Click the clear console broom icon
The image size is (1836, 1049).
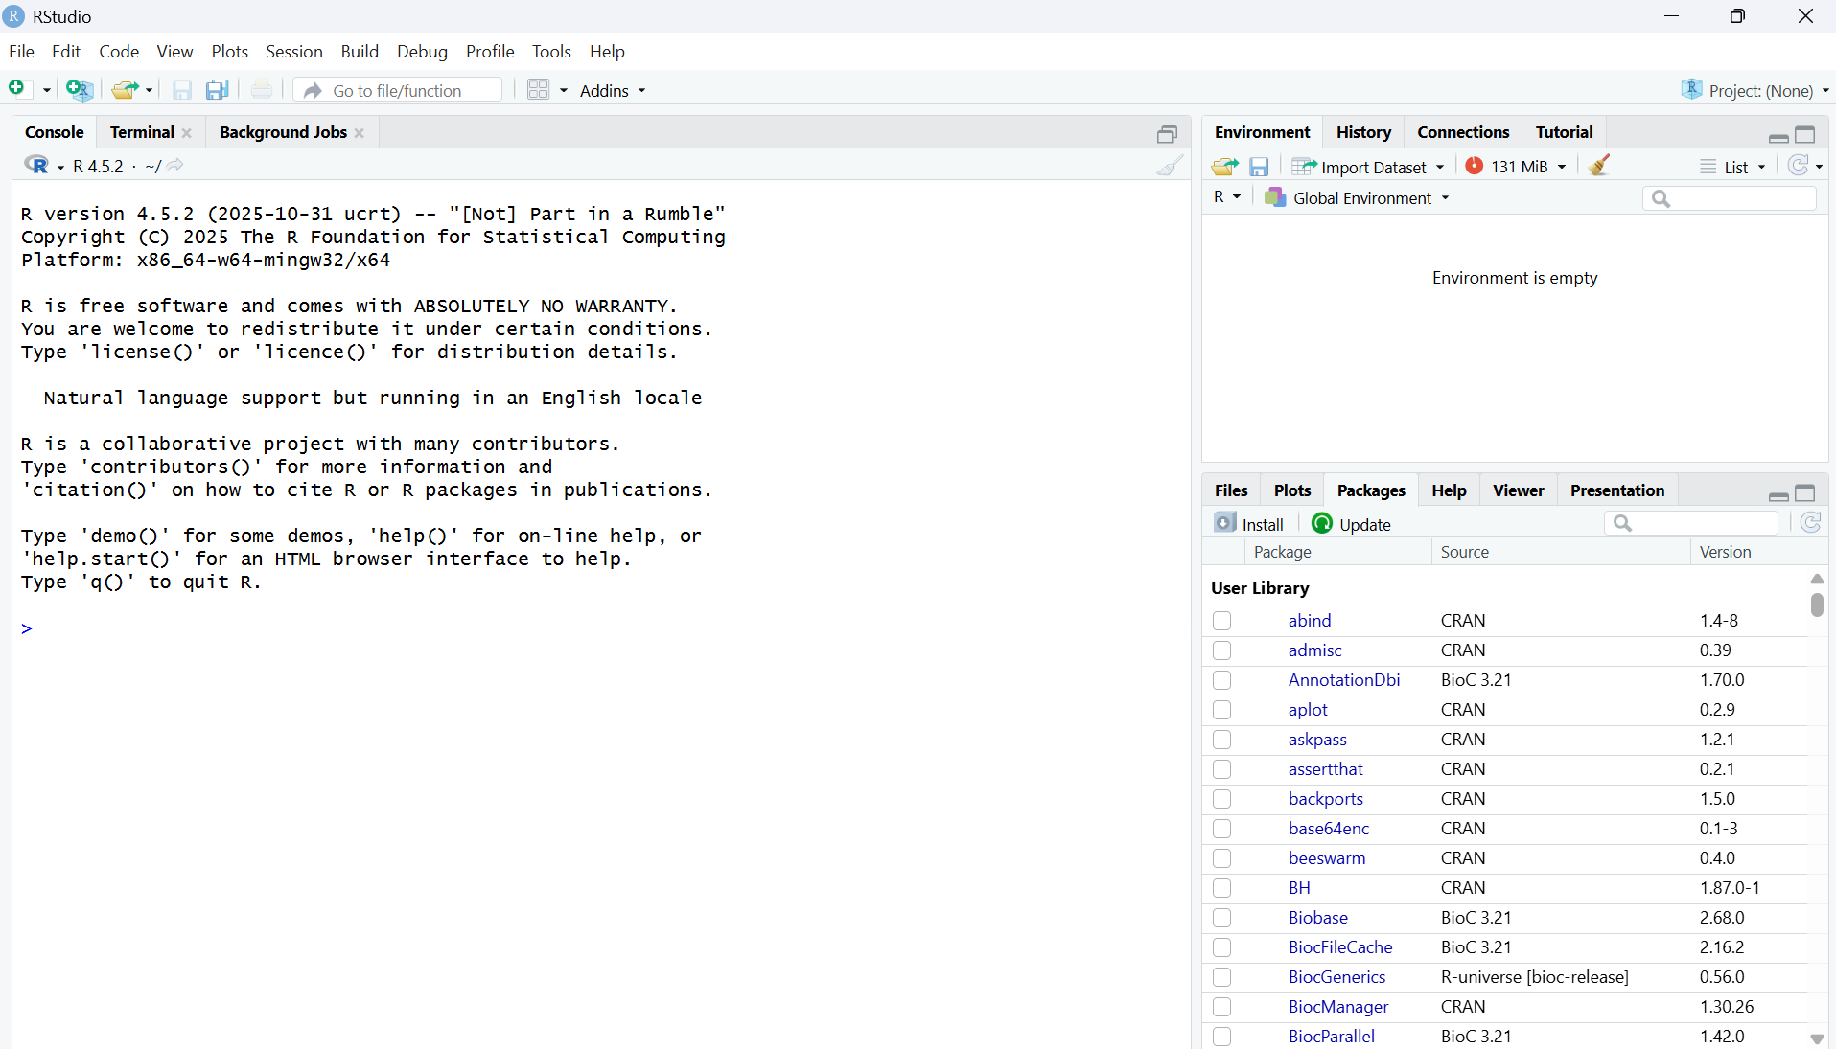click(1169, 166)
